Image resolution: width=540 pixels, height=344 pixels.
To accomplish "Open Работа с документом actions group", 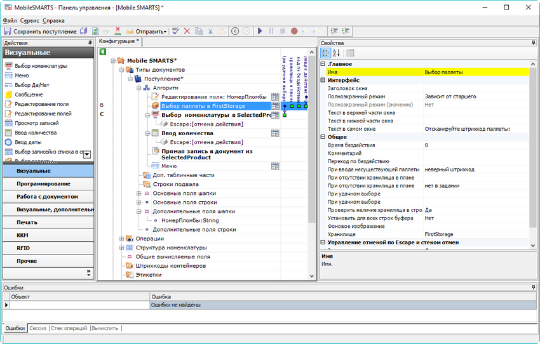I will click(x=48, y=196).
